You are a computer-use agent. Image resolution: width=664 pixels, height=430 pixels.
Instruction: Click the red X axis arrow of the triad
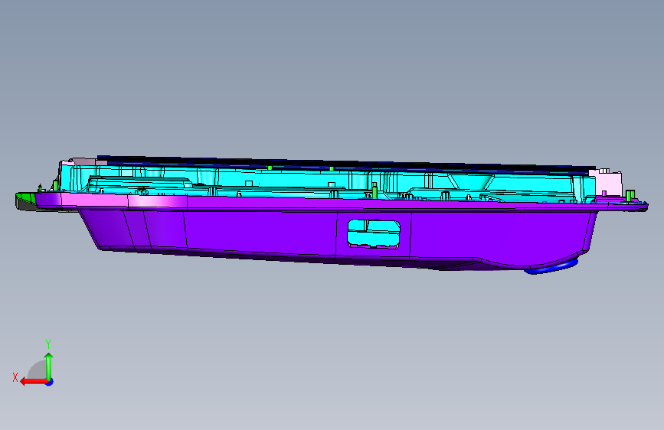[33, 382]
